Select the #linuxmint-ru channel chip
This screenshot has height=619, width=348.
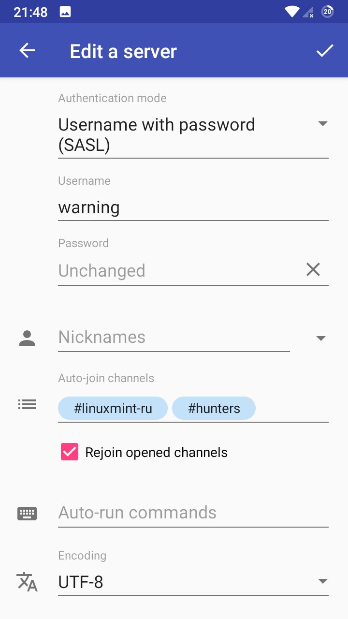(x=113, y=409)
